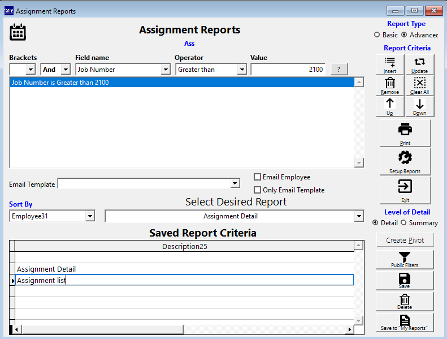
Task: Move criteria up with Up arrow
Action: 390,106
